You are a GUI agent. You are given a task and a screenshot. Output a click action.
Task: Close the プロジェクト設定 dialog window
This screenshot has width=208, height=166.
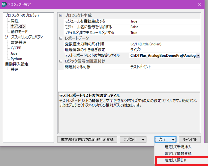(199, 4)
